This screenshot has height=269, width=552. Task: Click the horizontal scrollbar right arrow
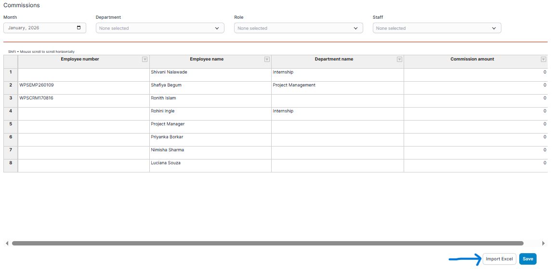[544, 244]
